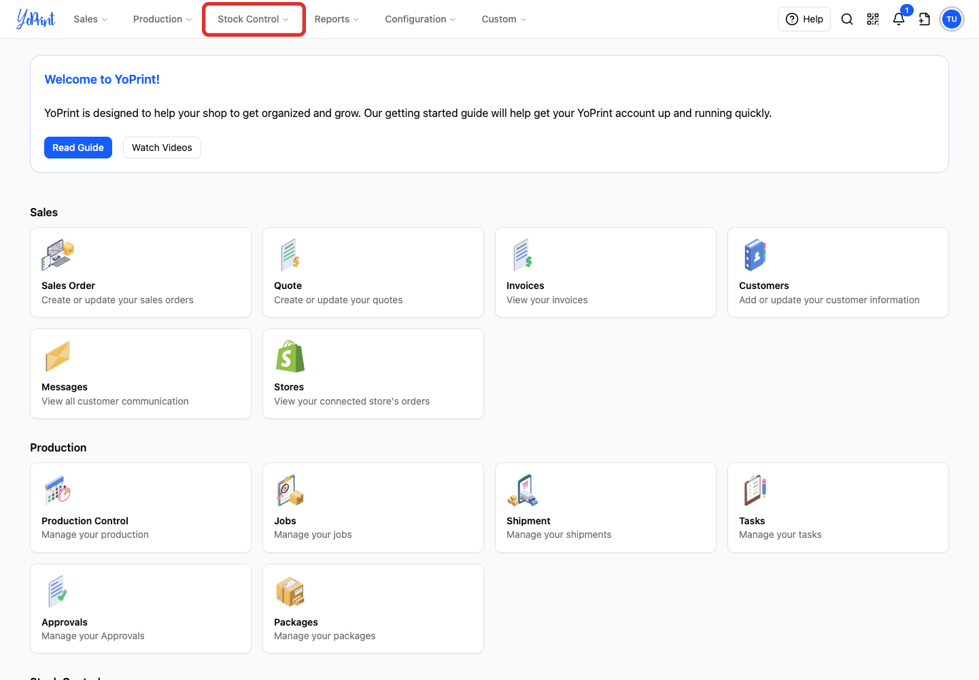Click the import document icon

pos(925,19)
